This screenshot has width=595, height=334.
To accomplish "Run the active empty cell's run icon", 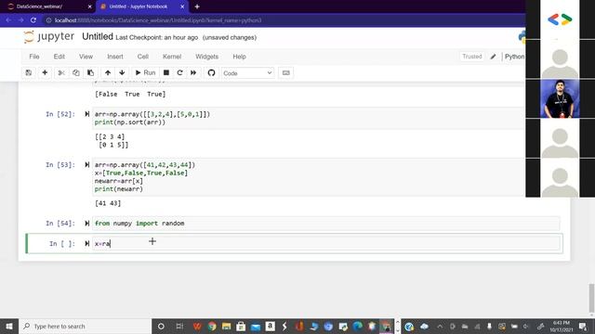I will 86,243.
